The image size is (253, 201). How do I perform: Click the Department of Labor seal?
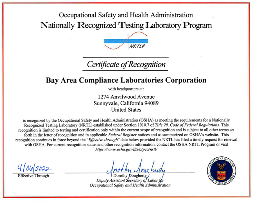pos(222,170)
